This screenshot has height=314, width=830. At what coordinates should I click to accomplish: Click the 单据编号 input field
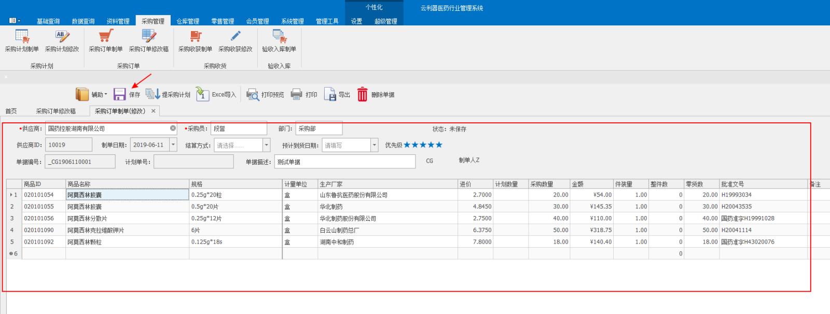pyautogui.click(x=80, y=162)
